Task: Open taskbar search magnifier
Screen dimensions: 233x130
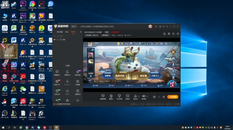Action: 9,127
